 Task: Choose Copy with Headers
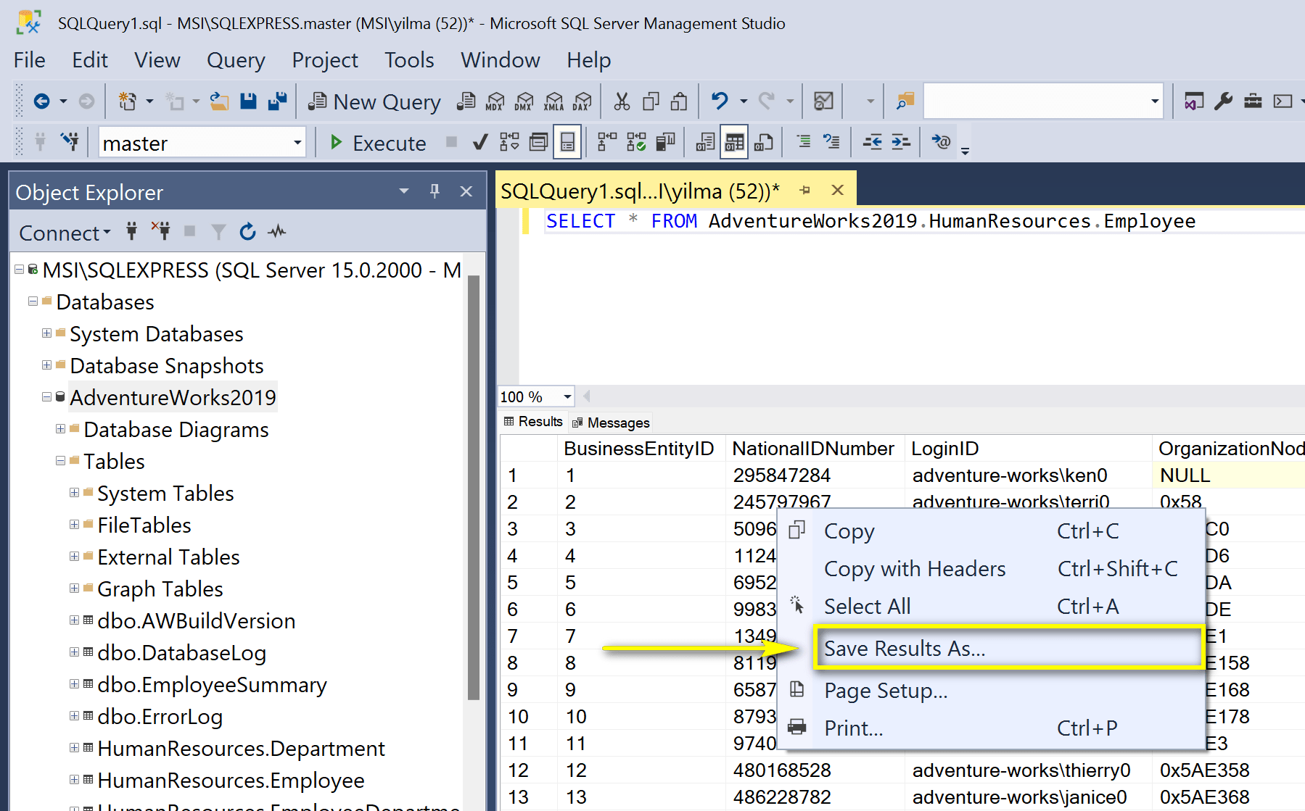(x=991, y=569)
